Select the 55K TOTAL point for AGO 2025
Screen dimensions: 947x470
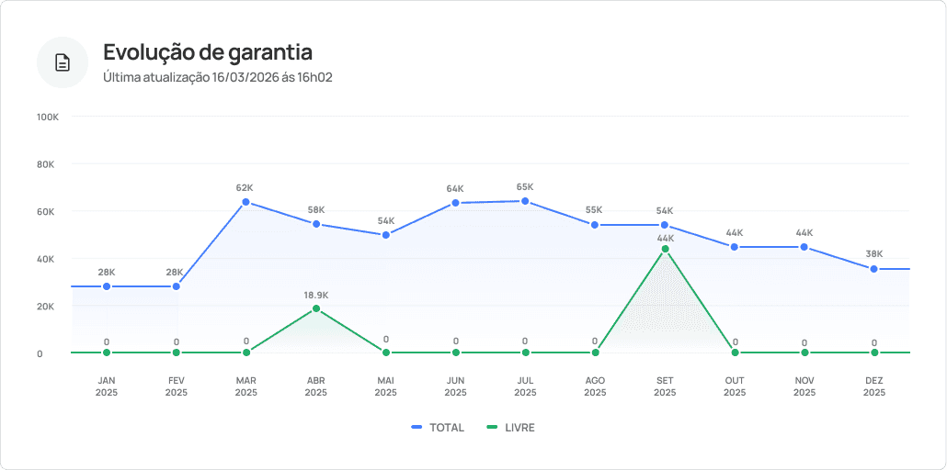[595, 225]
